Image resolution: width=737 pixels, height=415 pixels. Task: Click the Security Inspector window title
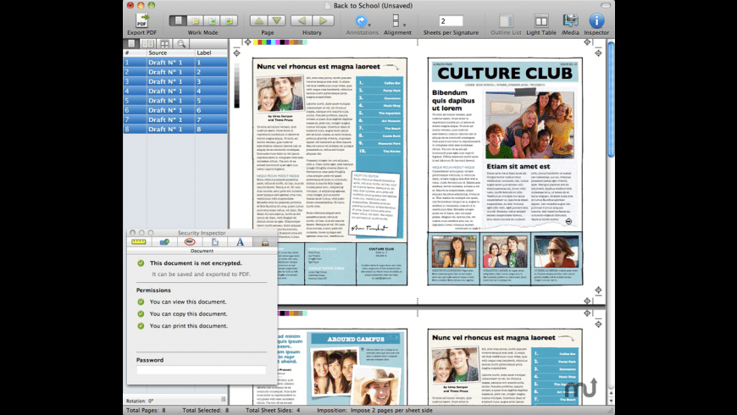pyautogui.click(x=202, y=233)
